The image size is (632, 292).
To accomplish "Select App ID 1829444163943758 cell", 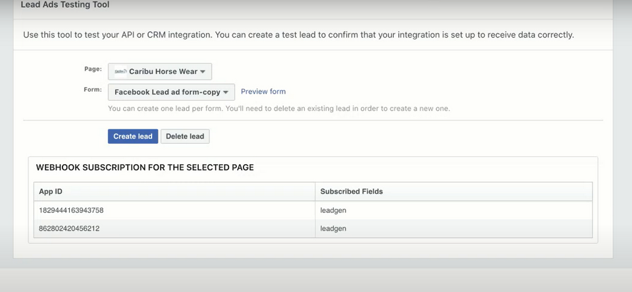I will (x=71, y=210).
